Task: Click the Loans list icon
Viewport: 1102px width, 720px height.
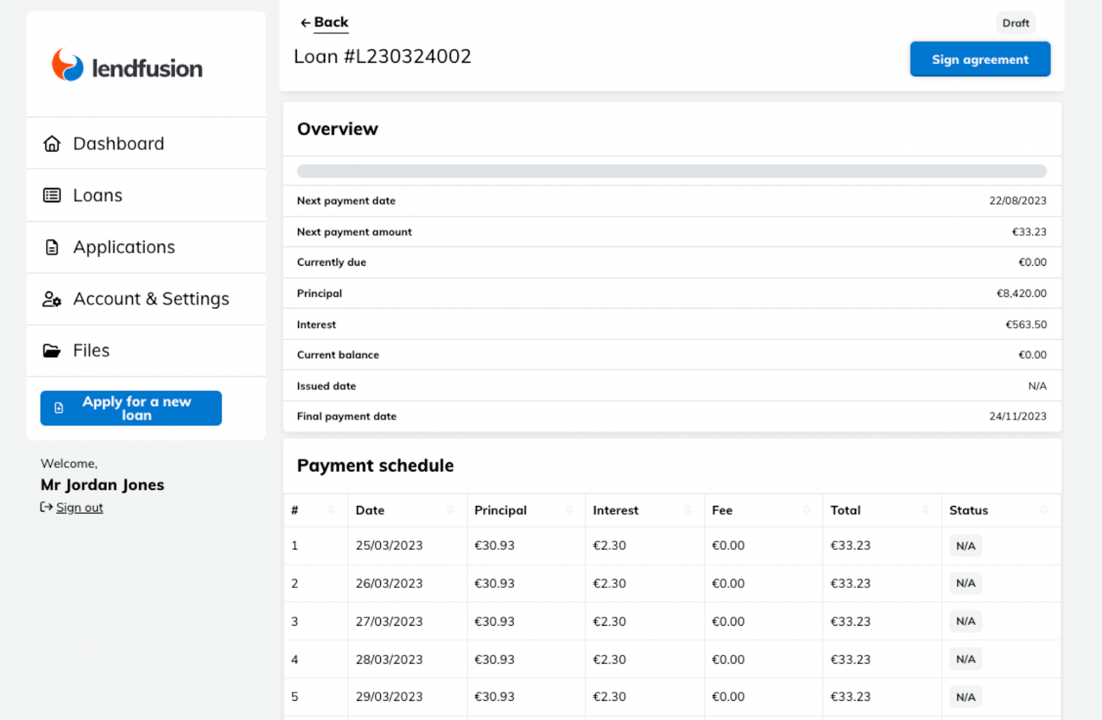Action: (52, 195)
